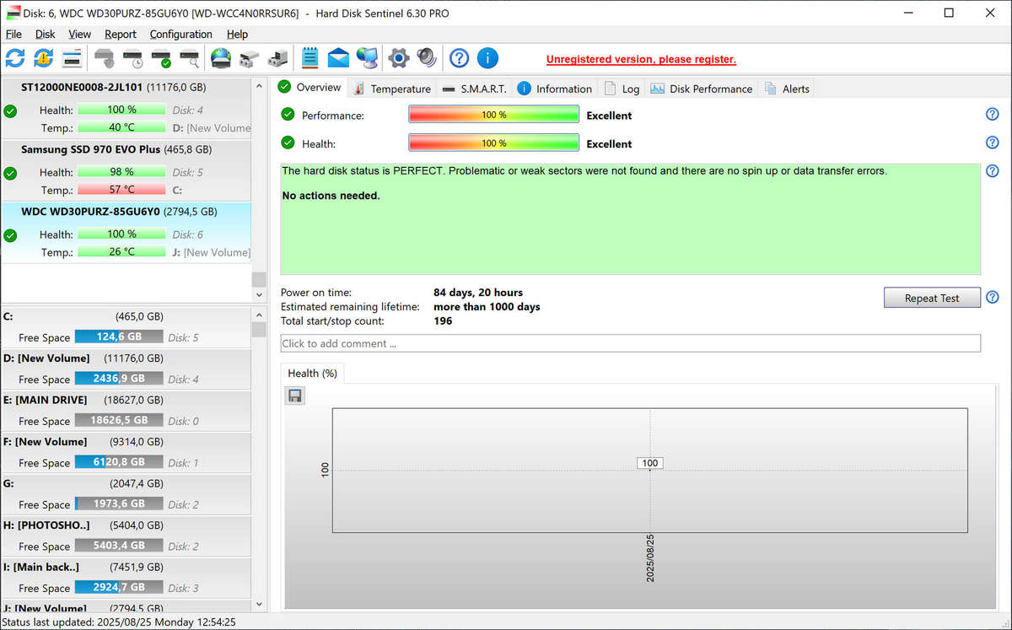
Task: Open the Configuration menu
Action: coord(180,35)
